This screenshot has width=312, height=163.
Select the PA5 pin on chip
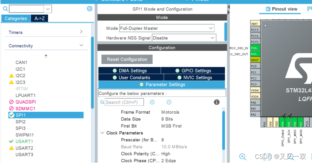tap(288, 122)
